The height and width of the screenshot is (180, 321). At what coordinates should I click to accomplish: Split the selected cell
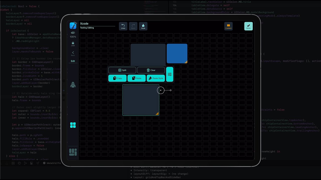(122, 70)
